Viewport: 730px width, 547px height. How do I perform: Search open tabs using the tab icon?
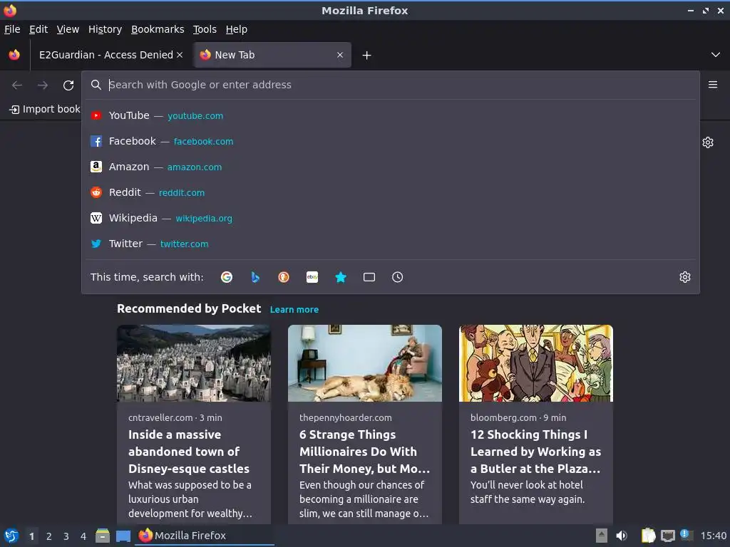tap(369, 277)
